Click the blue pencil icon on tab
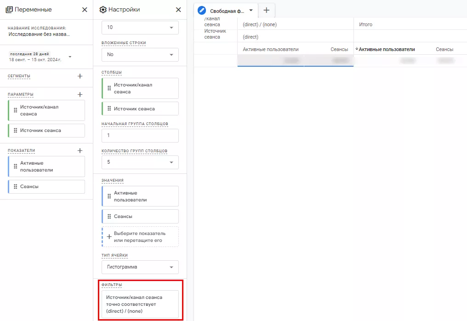The height and width of the screenshot is (321, 467). tap(202, 11)
